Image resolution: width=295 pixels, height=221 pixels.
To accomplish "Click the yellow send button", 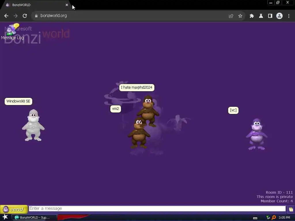I will [14, 209].
